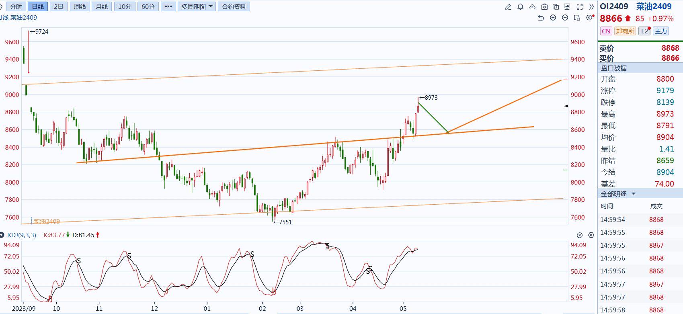Zoom in chart with plus icon
The image size is (683, 314).
pyautogui.click(x=553, y=18)
